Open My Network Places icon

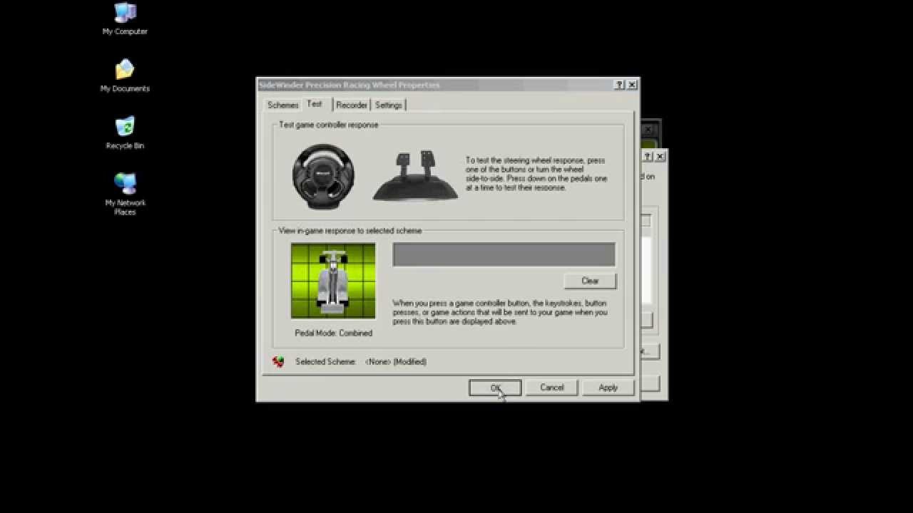pos(125,195)
